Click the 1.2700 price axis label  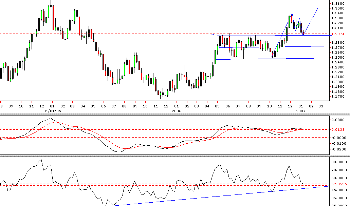coord(338,48)
